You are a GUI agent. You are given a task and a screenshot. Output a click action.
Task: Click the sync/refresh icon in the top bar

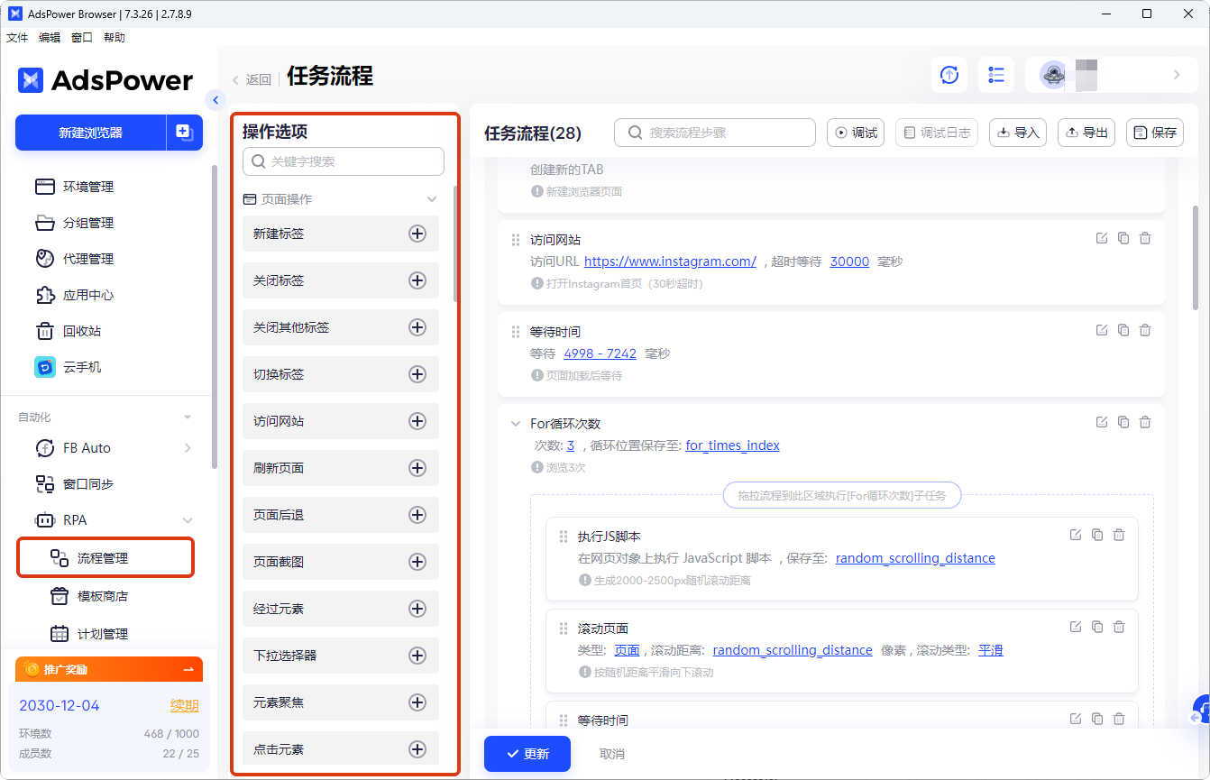[949, 75]
